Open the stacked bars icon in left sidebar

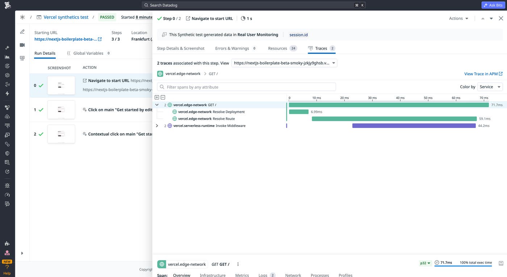tap(7, 126)
